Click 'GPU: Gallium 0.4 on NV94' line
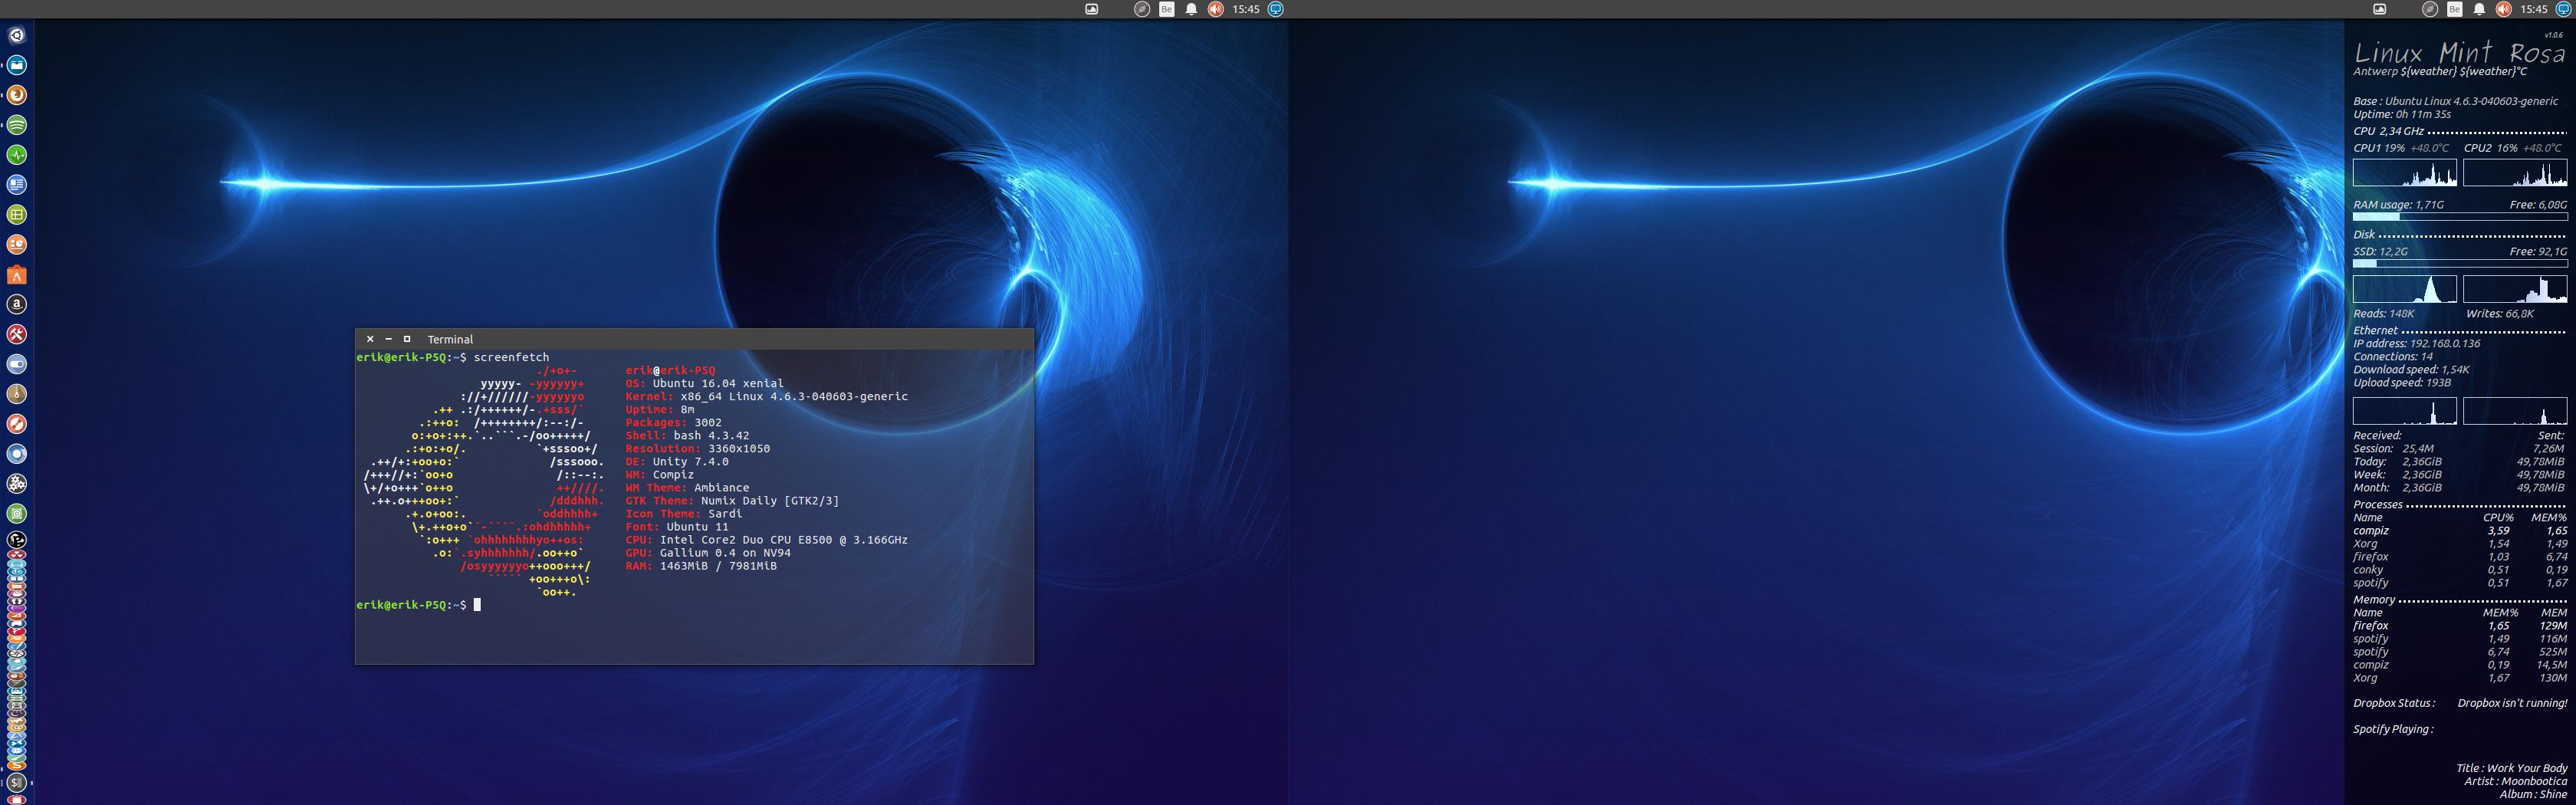Image resolution: width=2576 pixels, height=805 pixels. pos(708,552)
